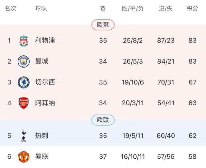Click Liverpool's 83 points value

192,41
